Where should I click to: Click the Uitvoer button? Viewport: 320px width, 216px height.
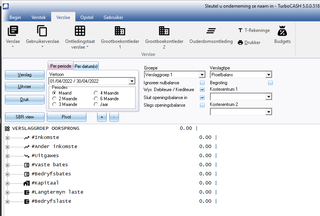click(24, 87)
